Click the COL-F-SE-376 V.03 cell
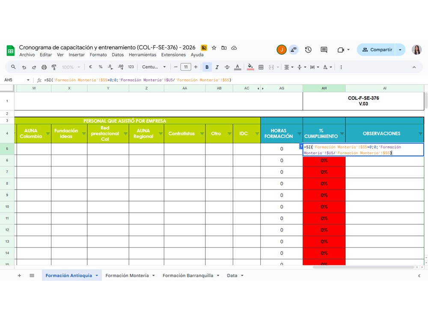428x321 pixels. tap(363, 101)
